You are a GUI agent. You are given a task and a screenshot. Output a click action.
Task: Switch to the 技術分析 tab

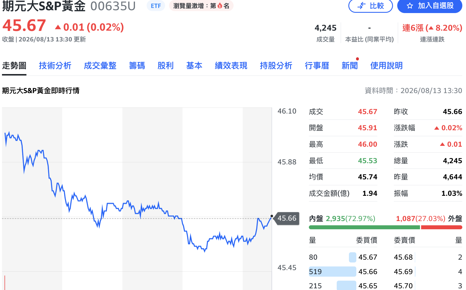coord(55,66)
